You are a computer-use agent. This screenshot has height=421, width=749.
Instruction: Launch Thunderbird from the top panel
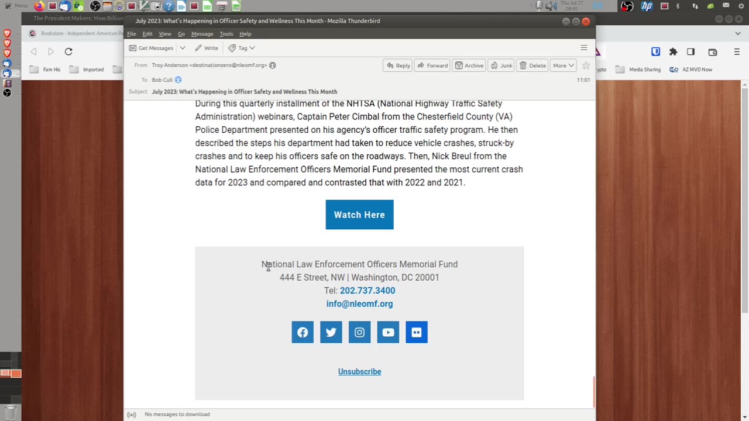tap(64, 6)
